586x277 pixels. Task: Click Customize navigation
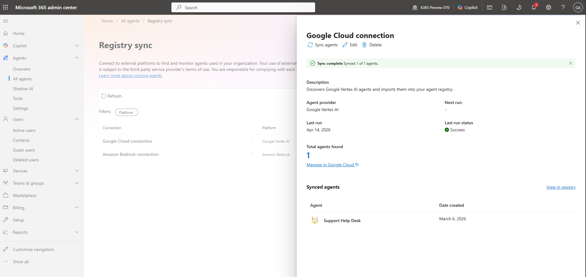point(33,249)
